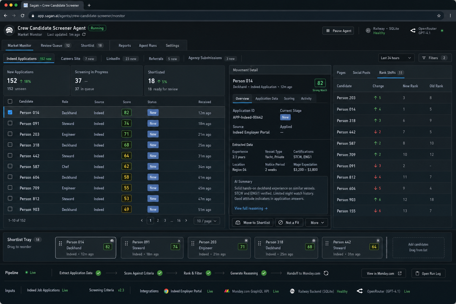
Task: Click the Railway database status icon
Action: click(368, 31)
